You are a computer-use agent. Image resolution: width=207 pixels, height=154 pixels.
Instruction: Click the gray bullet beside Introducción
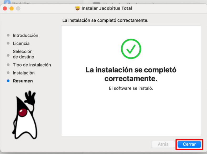pos(8,35)
